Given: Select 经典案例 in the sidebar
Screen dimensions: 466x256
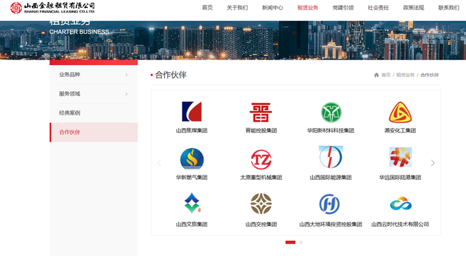Looking at the screenshot, I should [69, 113].
